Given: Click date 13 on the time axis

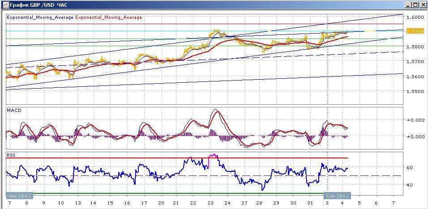Looking at the screenshot, I should 77,203.
